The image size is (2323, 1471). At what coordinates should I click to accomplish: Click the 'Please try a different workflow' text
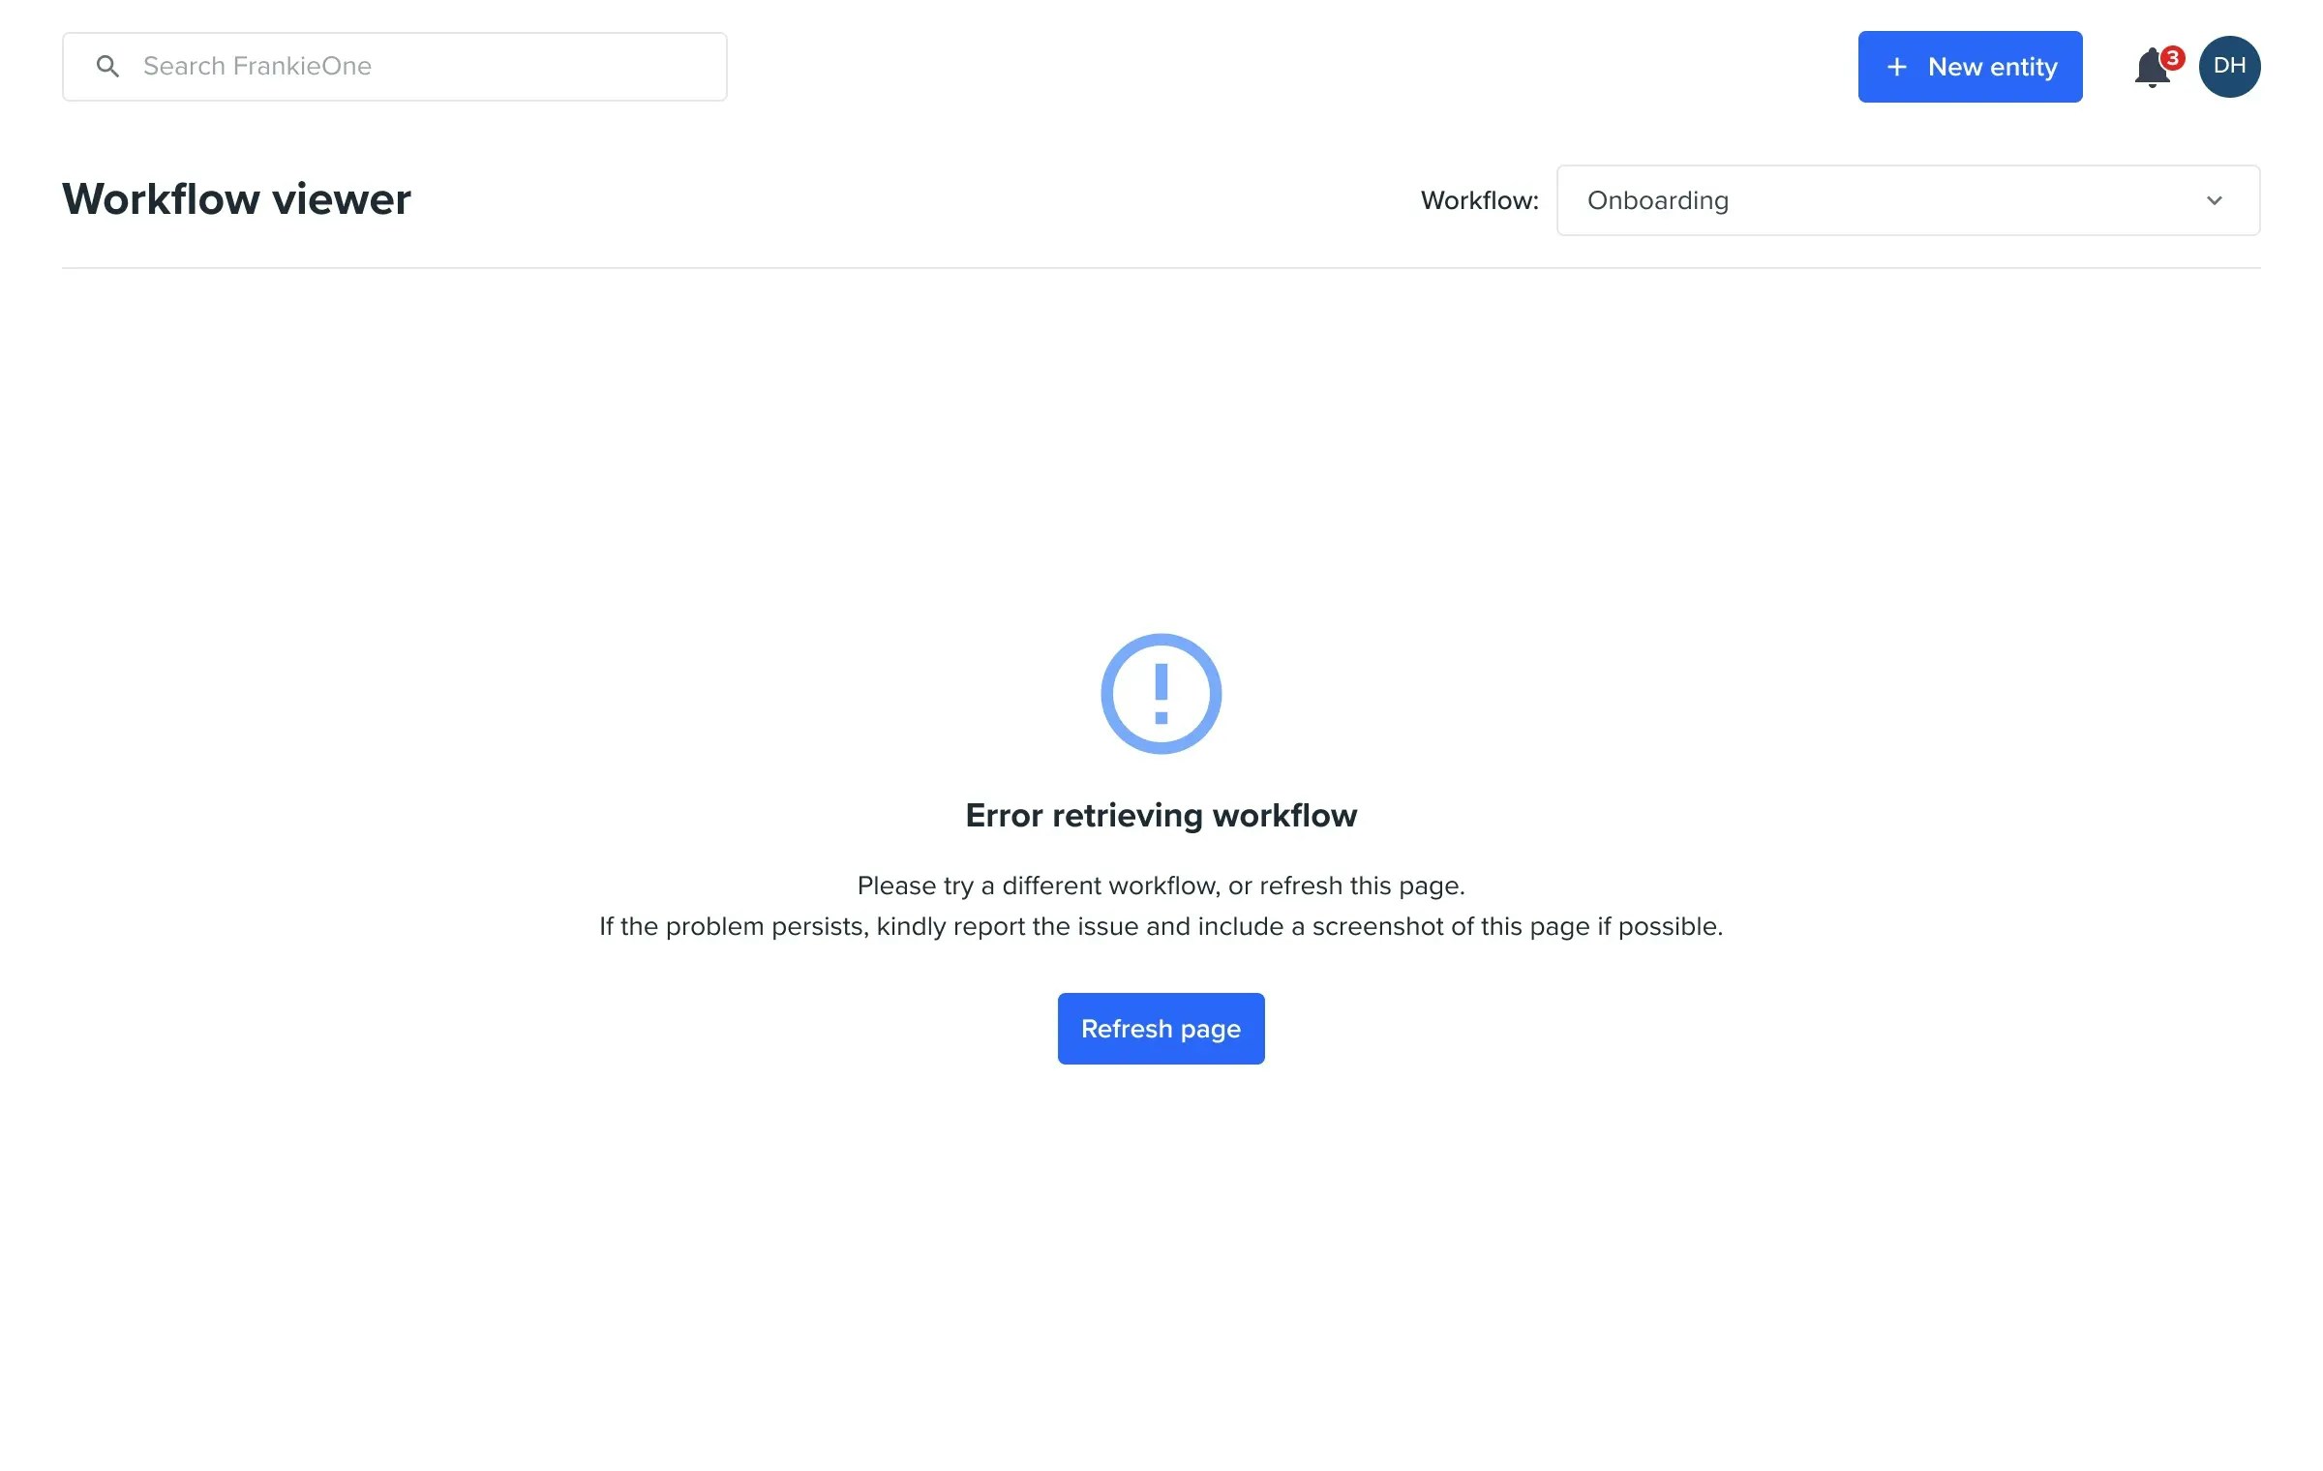coord(1161,886)
